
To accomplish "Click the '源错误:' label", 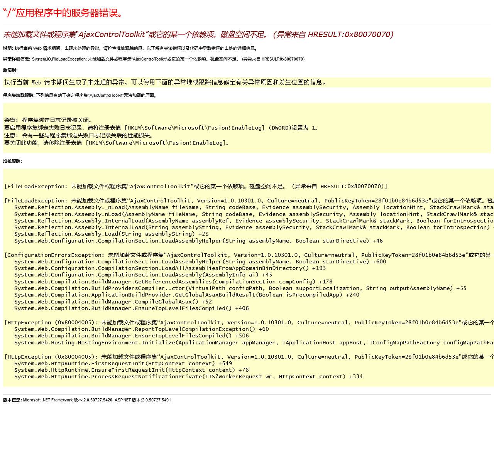I will [x=10, y=70].
